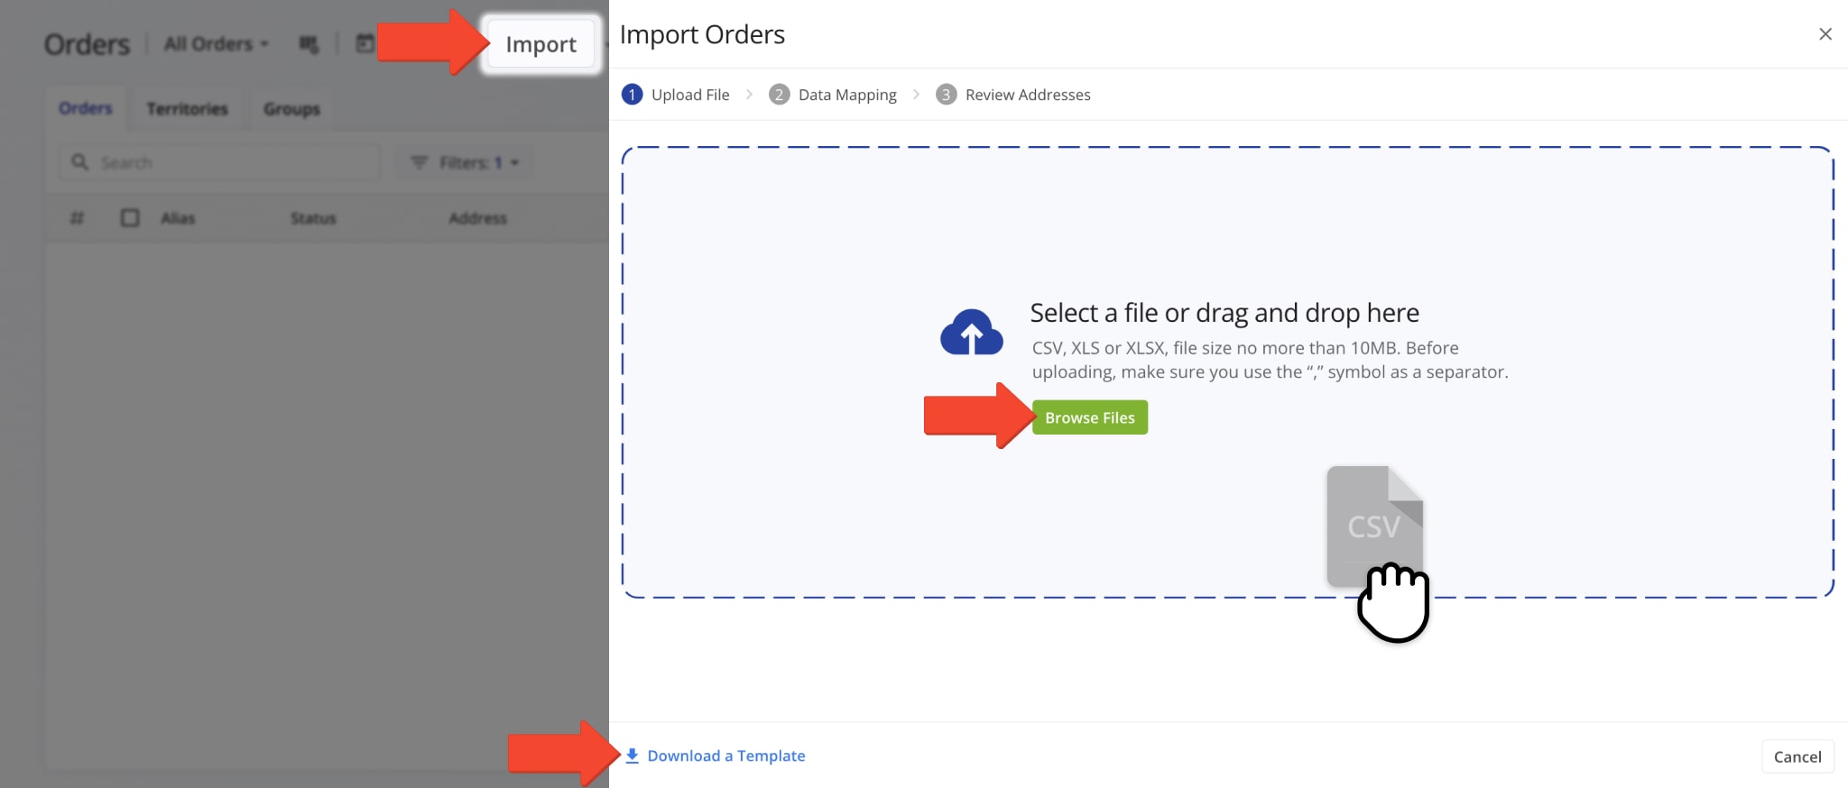Close the Import Orders panel with X
Screen dimensions: 1848x788
[1825, 34]
